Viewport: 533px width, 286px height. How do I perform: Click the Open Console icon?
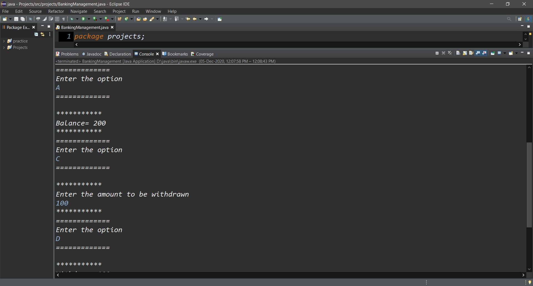511,53
